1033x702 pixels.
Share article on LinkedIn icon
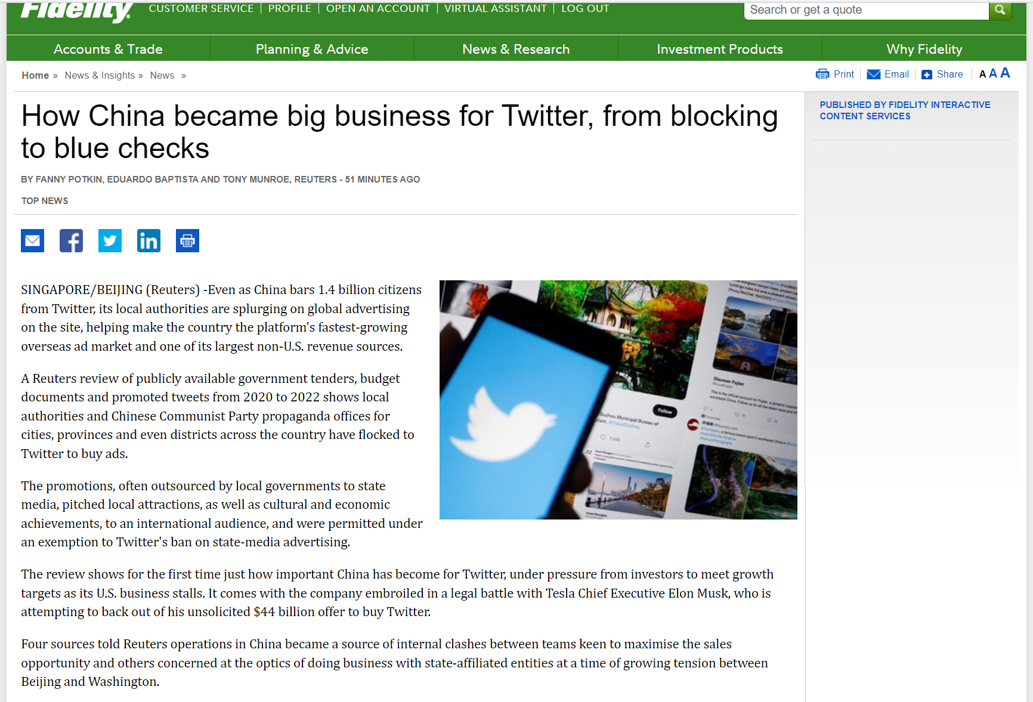pos(149,241)
